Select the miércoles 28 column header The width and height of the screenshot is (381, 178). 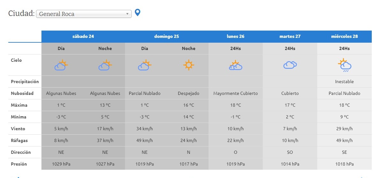(x=344, y=36)
